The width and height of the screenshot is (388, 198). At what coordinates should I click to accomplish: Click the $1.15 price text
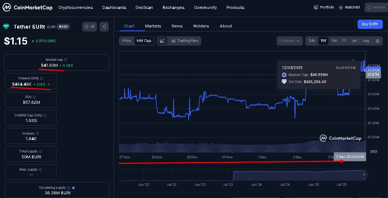tap(16, 41)
